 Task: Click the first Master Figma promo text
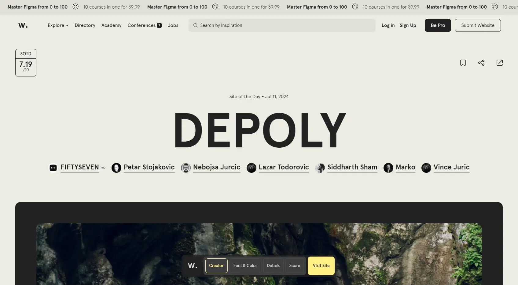[x=38, y=7]
